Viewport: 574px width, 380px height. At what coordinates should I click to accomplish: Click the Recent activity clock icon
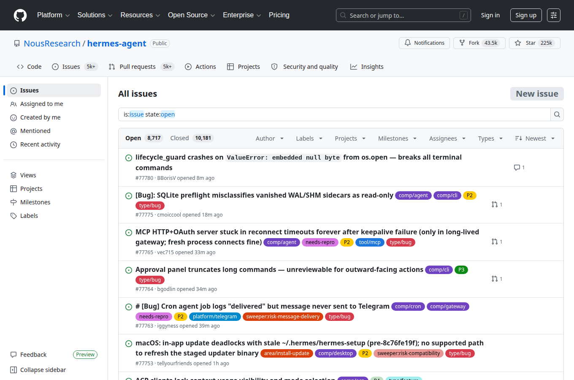14,144
